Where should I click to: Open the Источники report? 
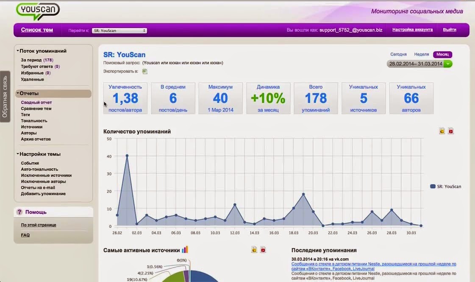[x=31, y=127]
